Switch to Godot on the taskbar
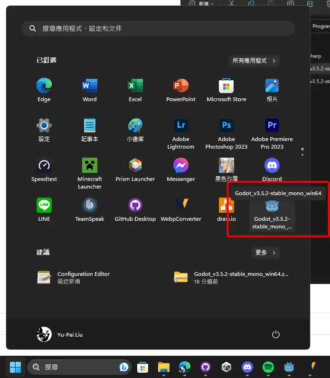330x378 pixels. point(289,367)
